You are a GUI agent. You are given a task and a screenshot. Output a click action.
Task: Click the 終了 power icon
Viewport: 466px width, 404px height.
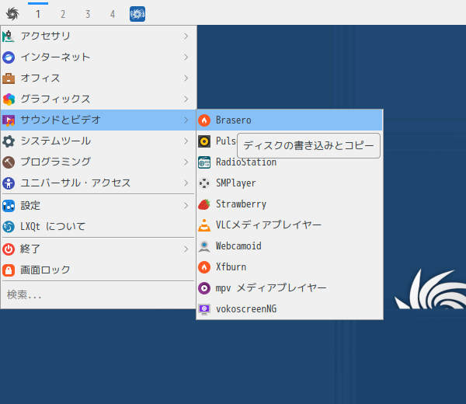[9, 249]
